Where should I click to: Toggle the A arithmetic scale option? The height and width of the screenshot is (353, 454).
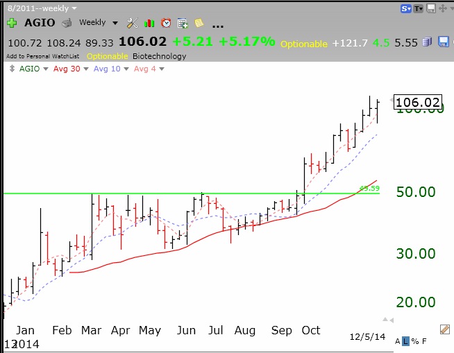(398, 341)
